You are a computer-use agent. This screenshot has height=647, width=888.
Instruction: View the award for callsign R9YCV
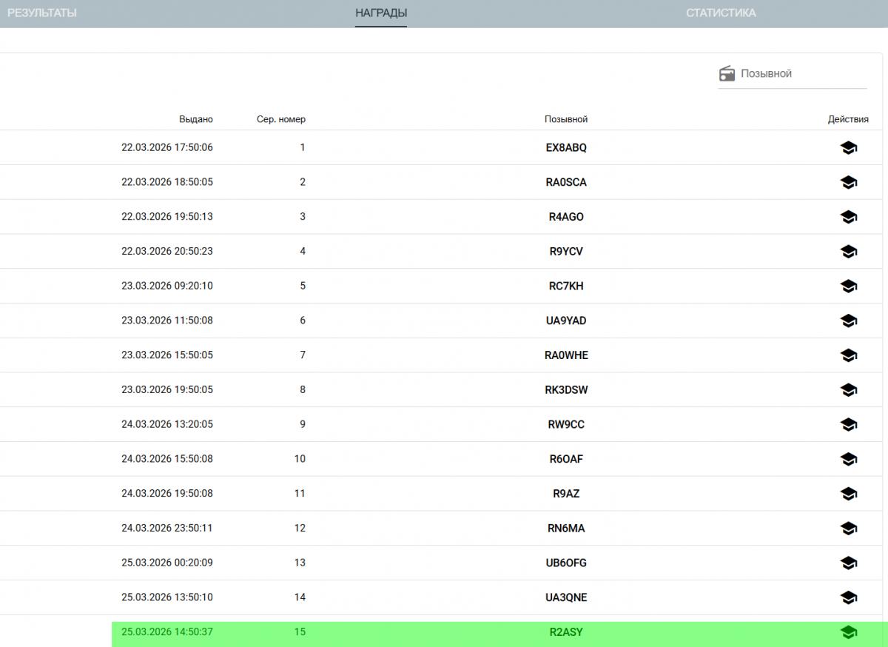(x=848, y=252)
